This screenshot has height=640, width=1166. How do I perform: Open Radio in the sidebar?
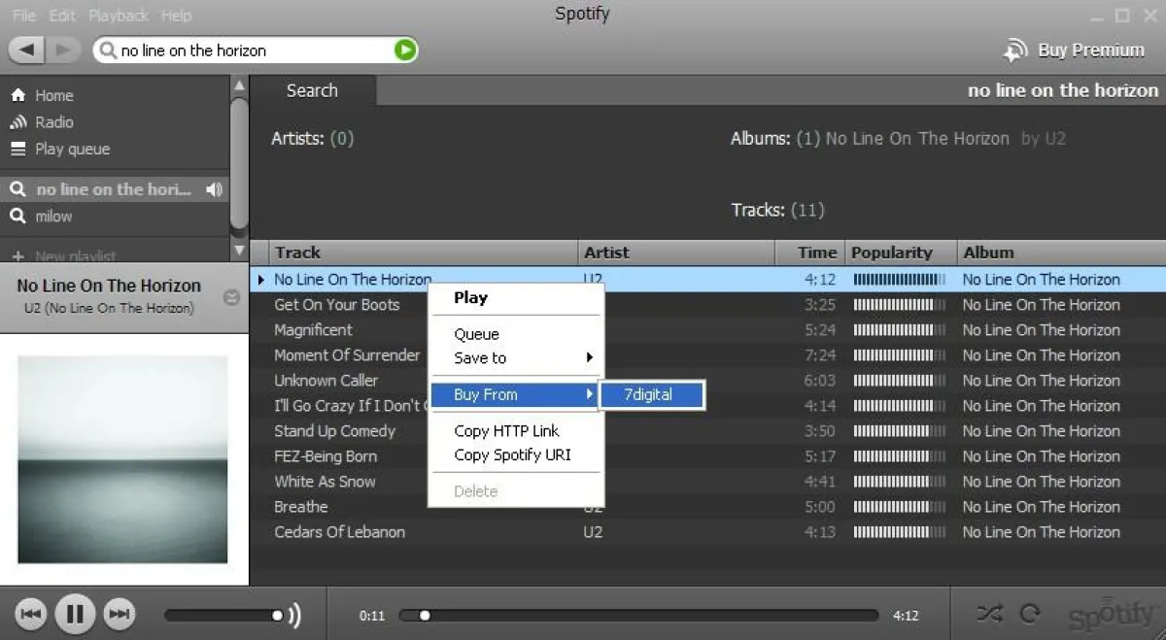pos(53,122)
